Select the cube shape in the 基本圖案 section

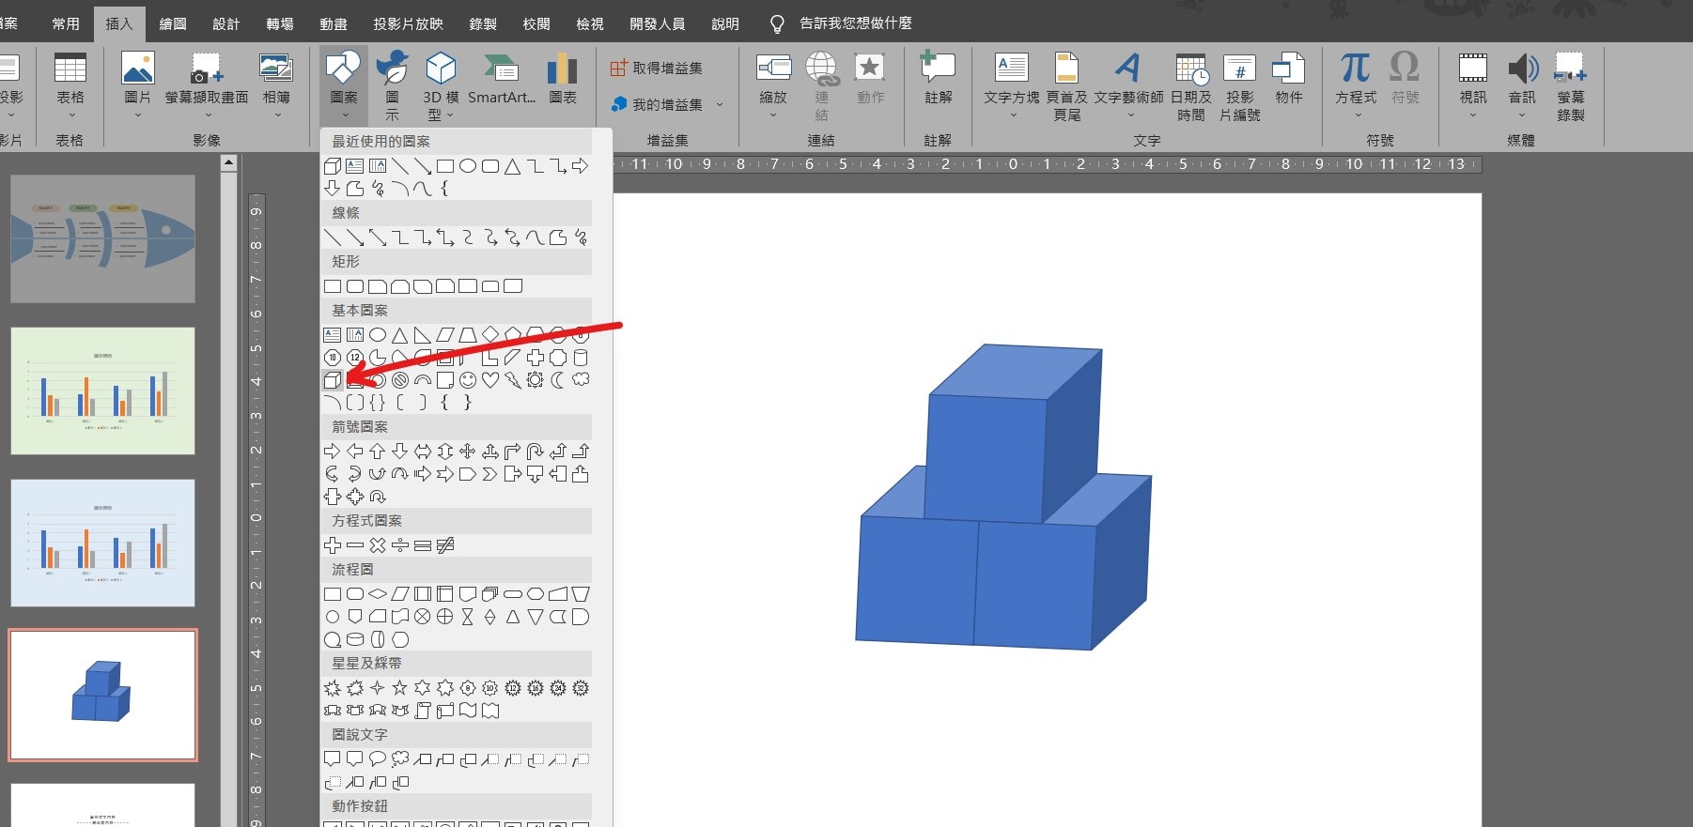(x=333, y=380)
